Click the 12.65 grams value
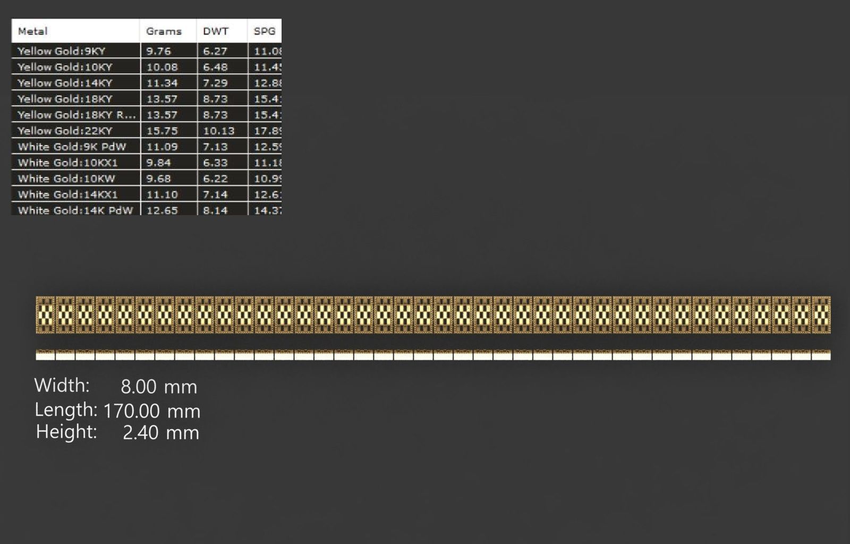Image resolution: width=850 pixels, height=544 pixels. 162,210
